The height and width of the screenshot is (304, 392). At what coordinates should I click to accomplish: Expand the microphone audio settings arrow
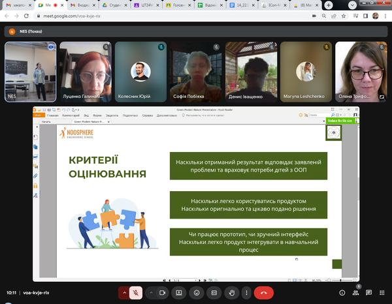point(122,293)
